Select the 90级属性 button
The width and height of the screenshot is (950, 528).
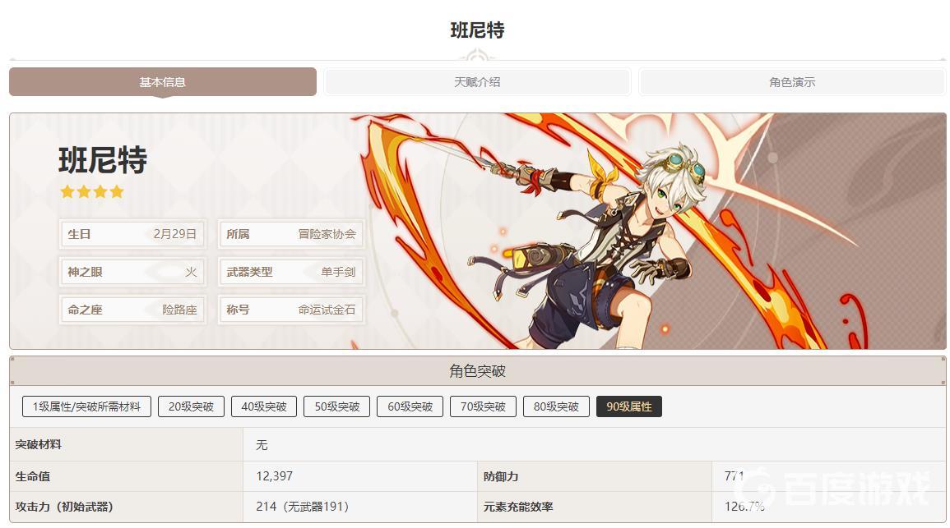pos(629,406)
